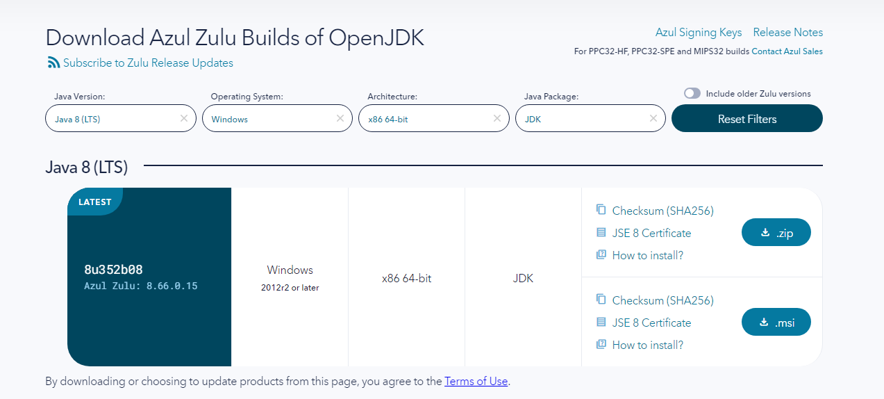This screenshot has width=884, height=399.
Task: Clear the x86 64-bit architecture filter
Action: click(497, 119)
